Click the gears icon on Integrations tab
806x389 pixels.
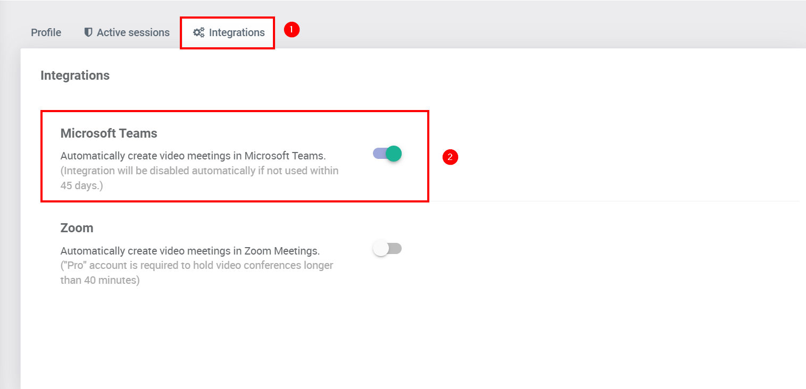coord(198,32)
